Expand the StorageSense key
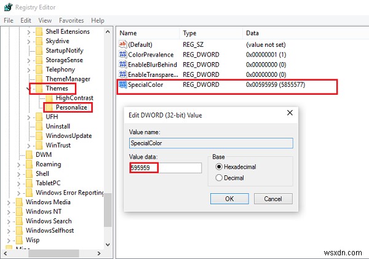The image size is (369, 259). 29,60
